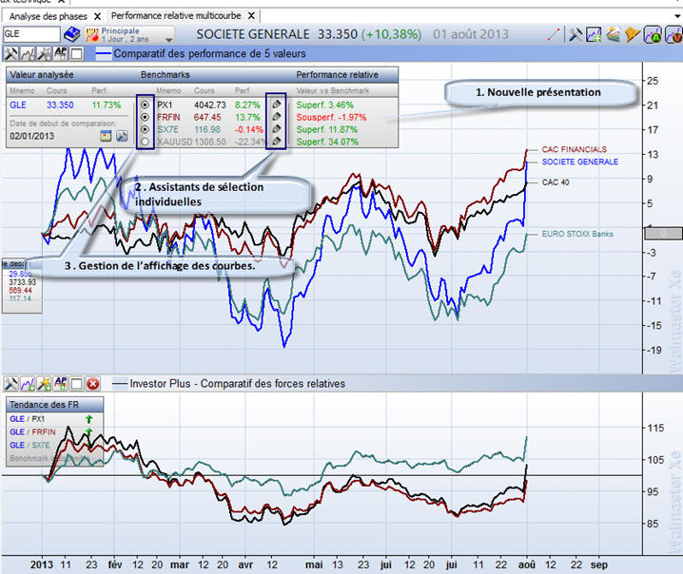Open lower panel hammer settings icon
The width and height of the screenshot is (683, 574).
(x=10, y=384)
